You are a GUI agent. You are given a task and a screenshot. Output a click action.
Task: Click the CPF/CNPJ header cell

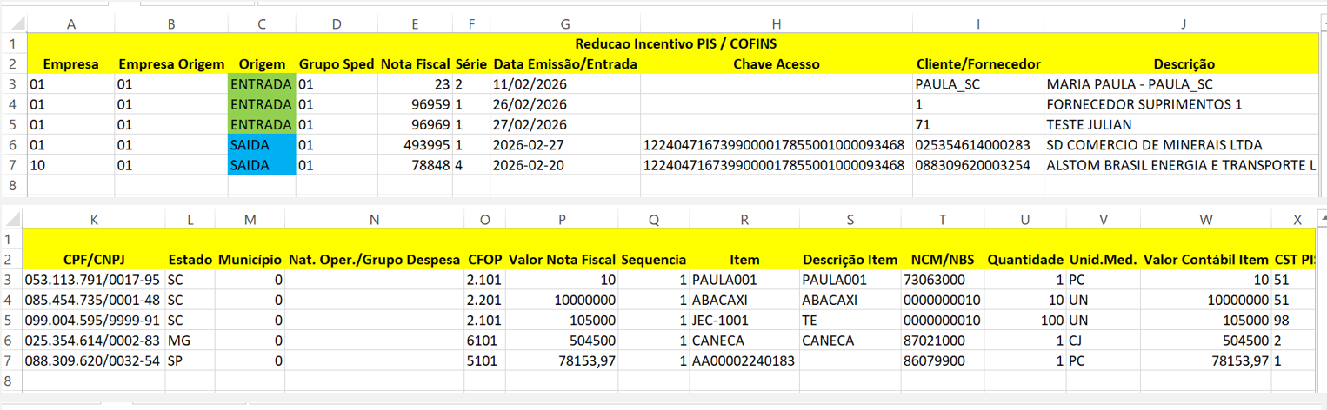(93, 260)
